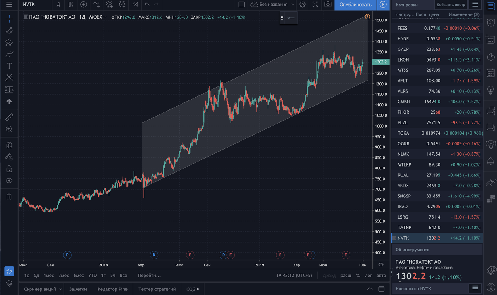Select the 1мес time range
The image size is (497, 295).
pos(48,275)
